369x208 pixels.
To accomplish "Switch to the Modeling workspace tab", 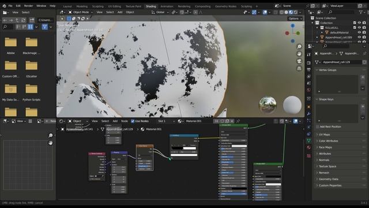I will (82, 6).
